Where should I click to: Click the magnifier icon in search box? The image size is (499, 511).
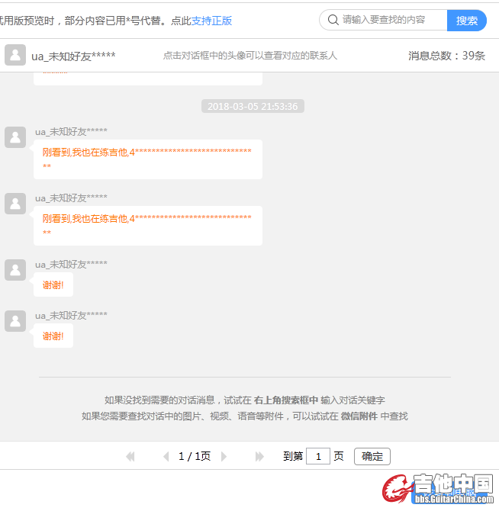[x=333, y=21]
